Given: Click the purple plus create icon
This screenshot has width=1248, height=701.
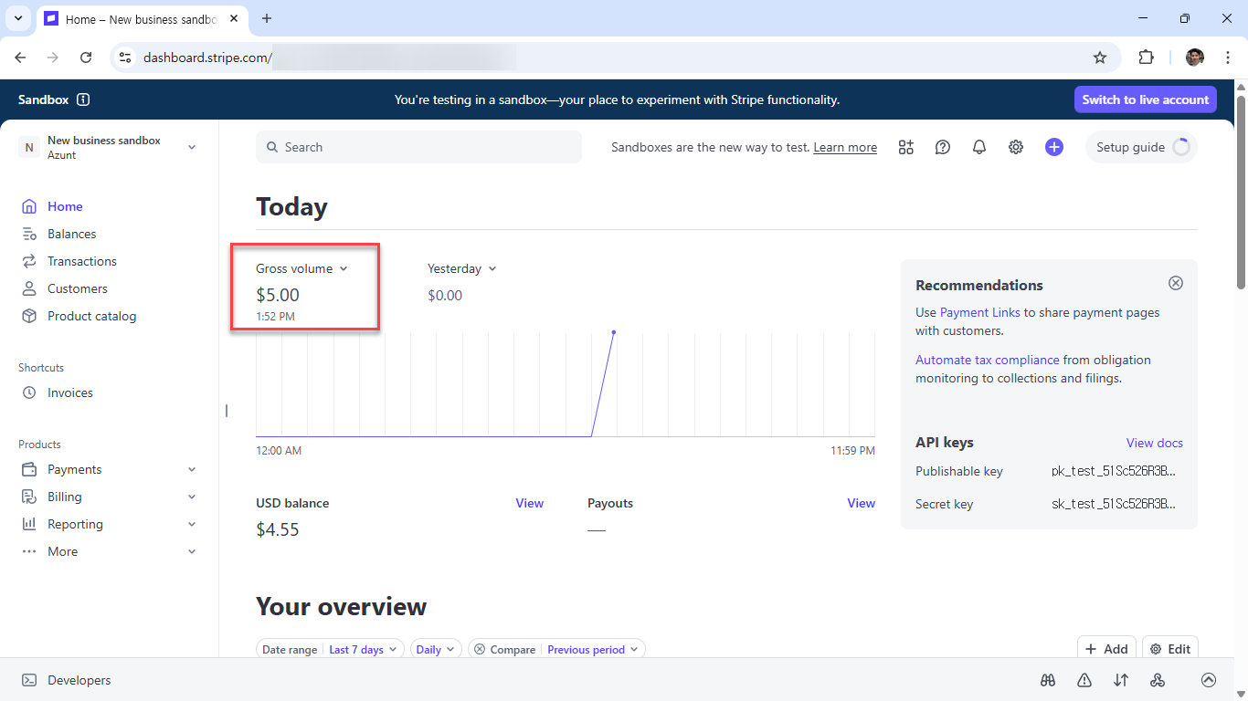Looking at the screenshot, I should click(1054, 147).
